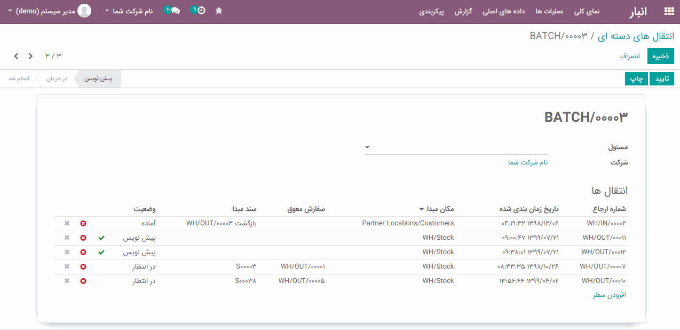Click the 3 / 3 pager counter

pos(53,56)
